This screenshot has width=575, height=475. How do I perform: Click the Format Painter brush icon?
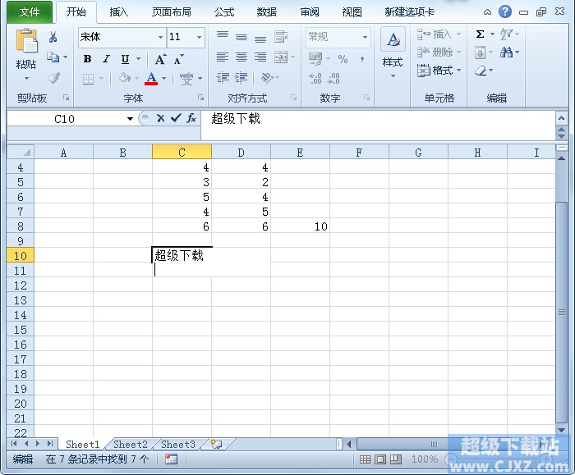point(53,78)
